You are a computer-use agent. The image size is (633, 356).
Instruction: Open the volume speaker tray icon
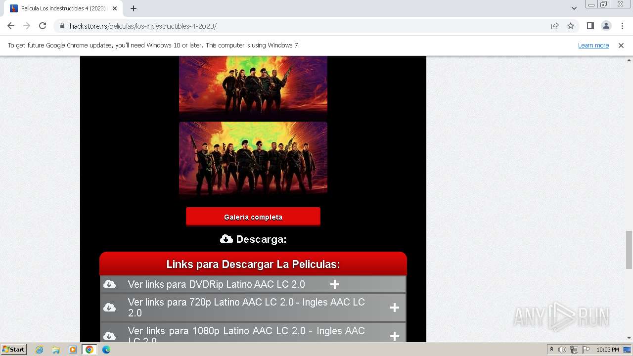[x=562, y=350]
